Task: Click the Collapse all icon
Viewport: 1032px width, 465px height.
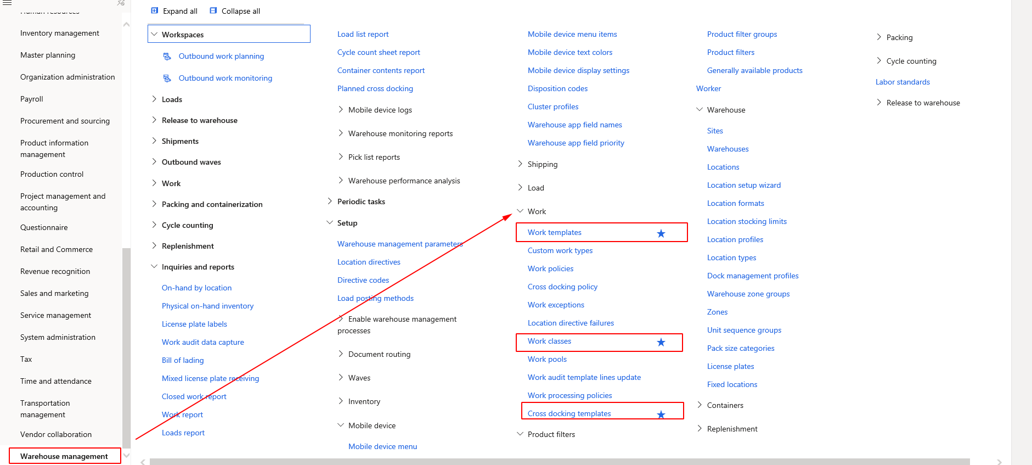Action: click(213, 10)
